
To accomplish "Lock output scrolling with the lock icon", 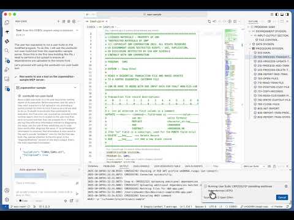I will coord(274,166).
